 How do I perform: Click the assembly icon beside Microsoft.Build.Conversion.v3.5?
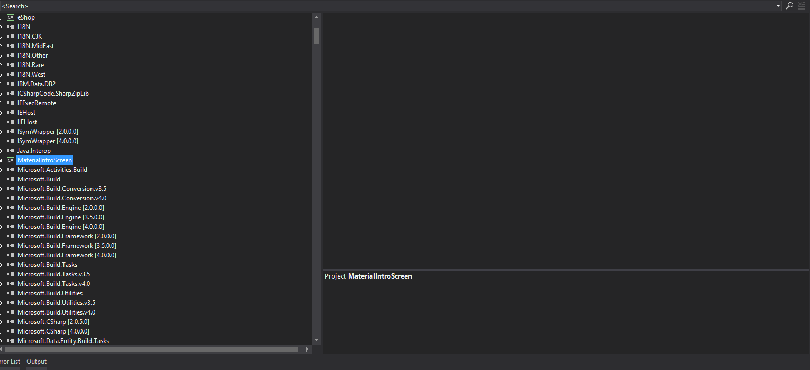pyautogui.click(x=11, y=189)
